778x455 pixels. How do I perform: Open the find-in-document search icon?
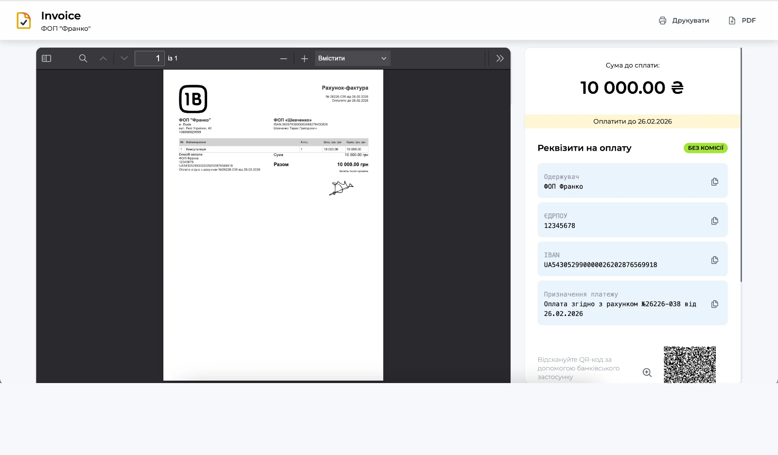[x=83, y=58]
